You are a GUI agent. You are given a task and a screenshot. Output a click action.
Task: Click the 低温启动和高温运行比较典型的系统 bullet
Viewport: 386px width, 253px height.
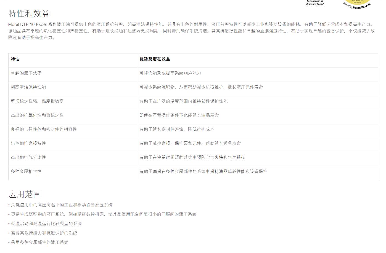[45, 224]
